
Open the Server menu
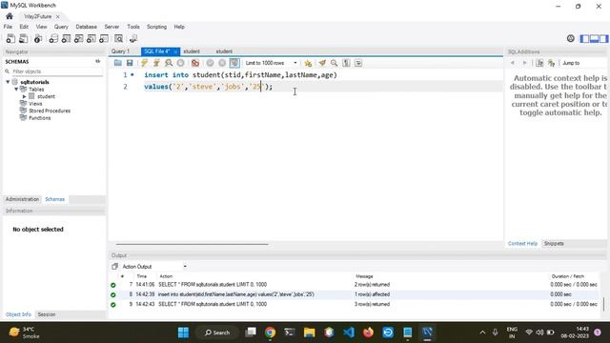[x=112, y=27]
